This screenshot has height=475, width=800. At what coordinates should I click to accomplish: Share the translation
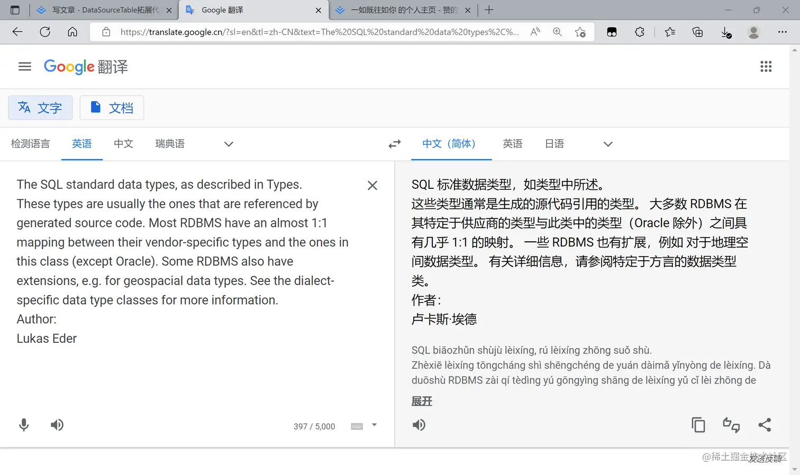click(x=765, y=425)
